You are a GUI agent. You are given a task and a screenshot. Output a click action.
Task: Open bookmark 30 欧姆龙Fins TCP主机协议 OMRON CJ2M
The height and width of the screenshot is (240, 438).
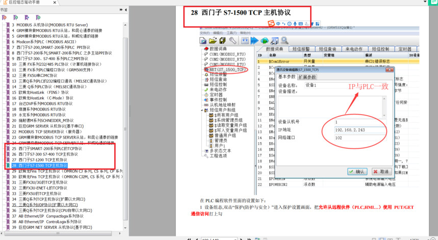click(x=67, y=177)
